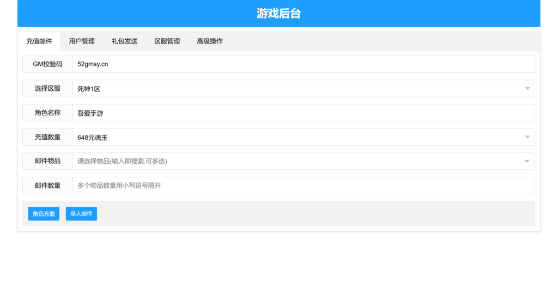This screenshot has width=558, height=296.
Task: Click the 邮件物品 field label
Action: coord(47,161)
